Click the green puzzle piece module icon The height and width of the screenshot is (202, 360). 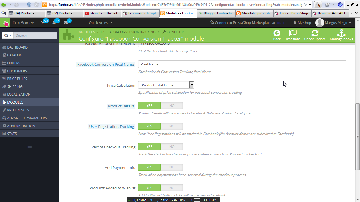pyautogui.click(x=68, y=35)
